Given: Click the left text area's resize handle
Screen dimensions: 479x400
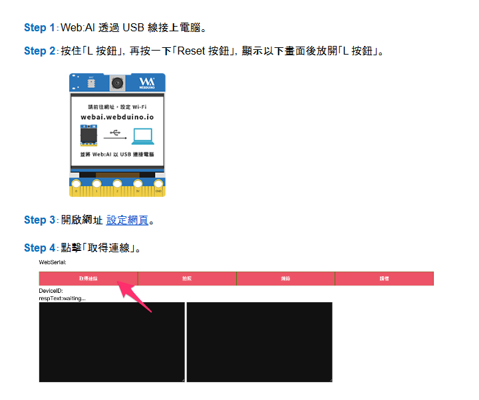Looking at the screenshot, I should click(x=182, y=379).
